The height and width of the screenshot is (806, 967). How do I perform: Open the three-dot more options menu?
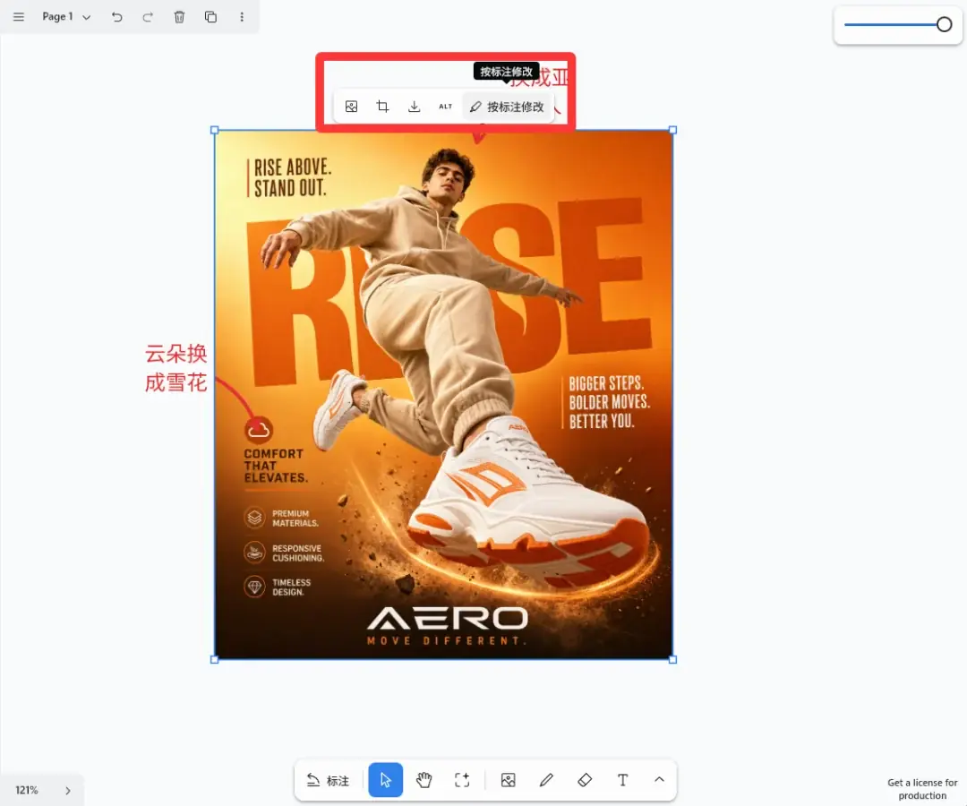pyautogui.click(x=242, y=17)
